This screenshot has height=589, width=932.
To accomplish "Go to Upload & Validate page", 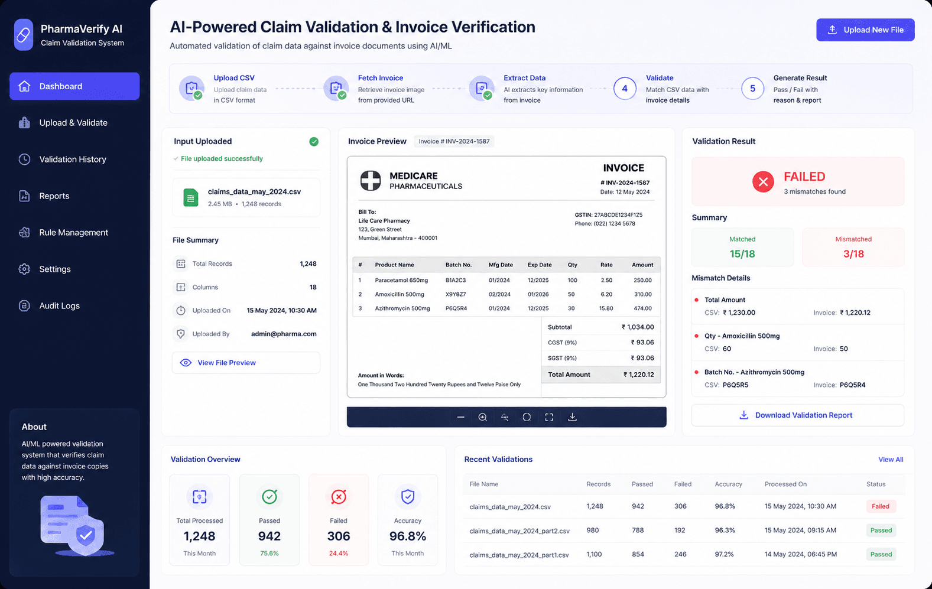I will tap(74, 123).
